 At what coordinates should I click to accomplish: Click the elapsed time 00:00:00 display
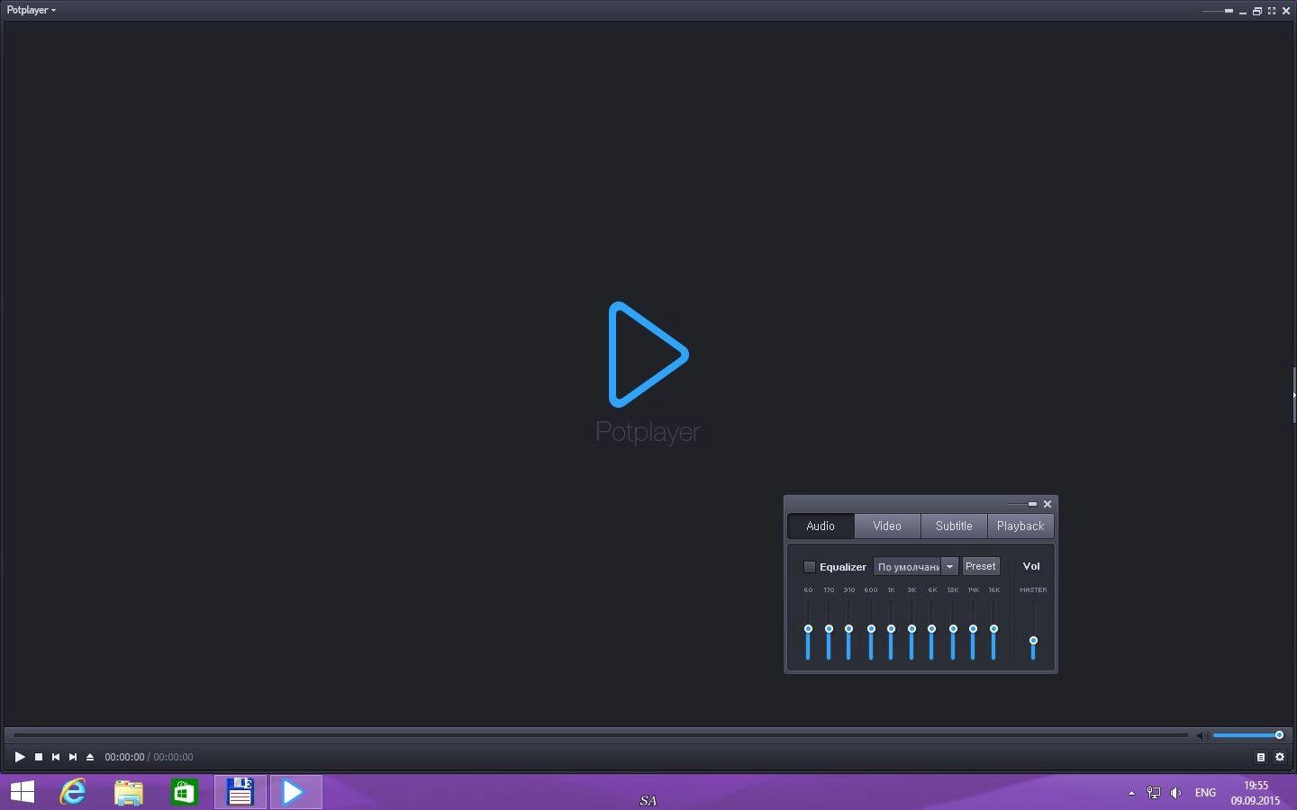pyautogui.click(x=124, y=757)
